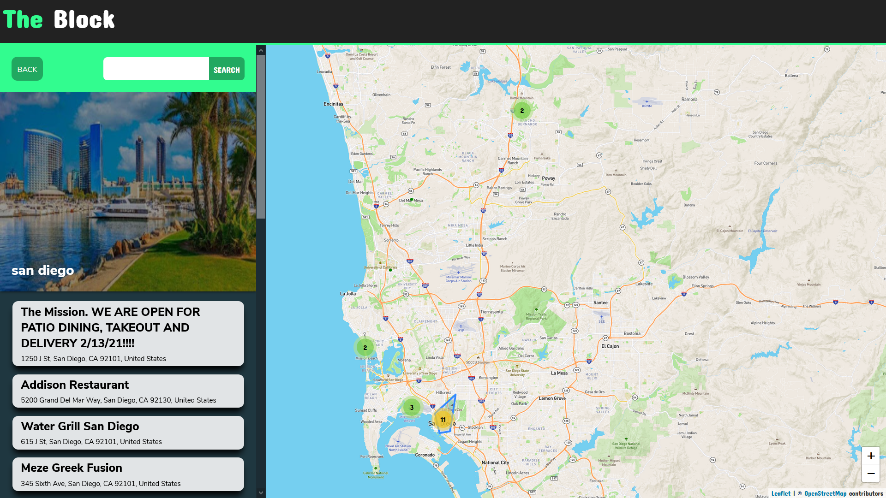Image resolution: width=886 pixels, height=498 pixels.
Task: Click the green dot marker near Del Mar Mesa
Action: [412, 200]
